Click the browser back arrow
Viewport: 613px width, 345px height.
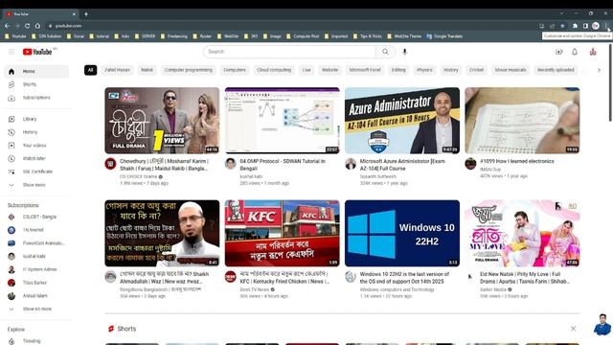pyautogui.click(x=7, y=26)
